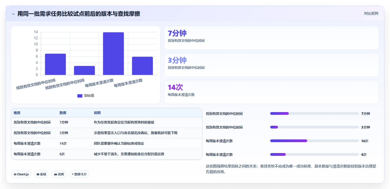Click the 维度 column header
390x189 pixels.
[x=17, y=113]
